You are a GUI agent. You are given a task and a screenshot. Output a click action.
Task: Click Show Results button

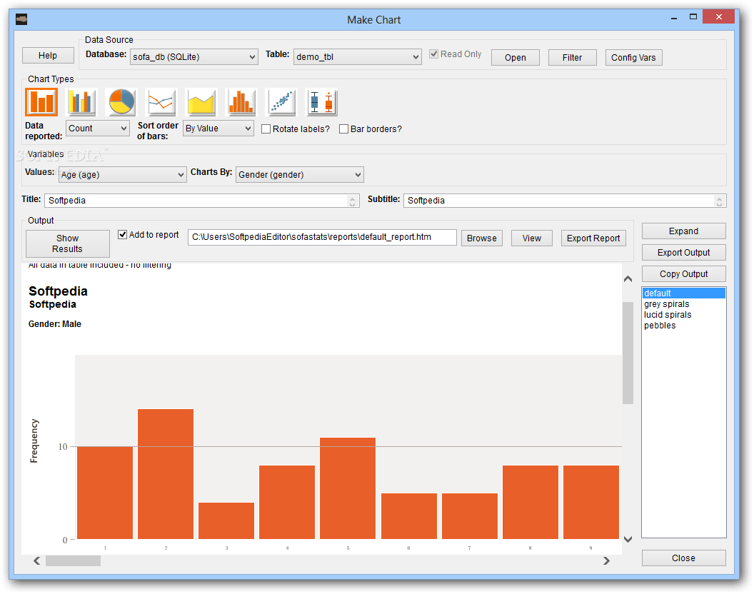pyautogui.click(x=67, y=243)
